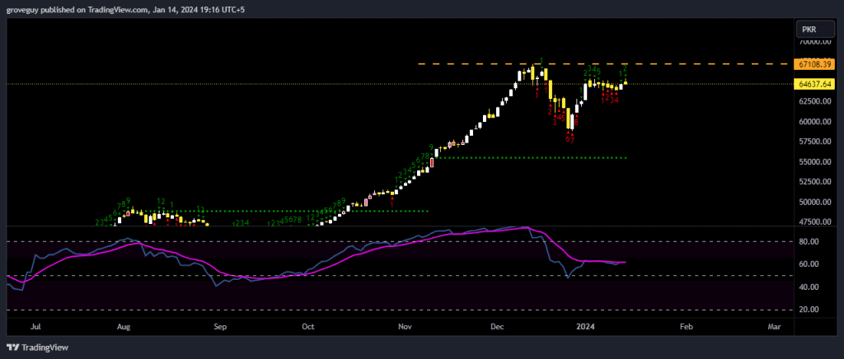Click the Jul label on time axis
This screenshot has width=844, height=359.
click(x=35, y=327)
